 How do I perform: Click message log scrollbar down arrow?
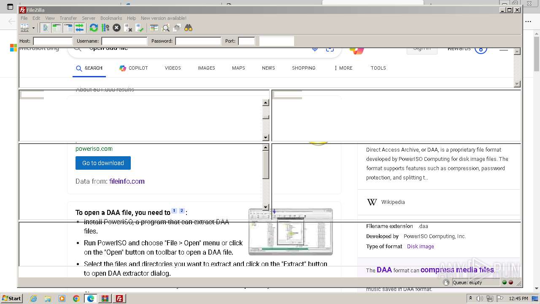517,84
